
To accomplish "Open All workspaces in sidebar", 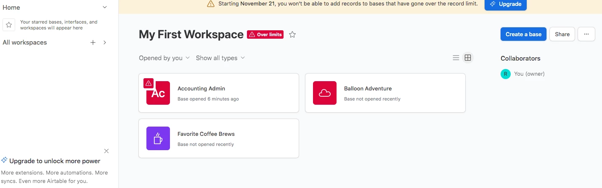I will click(x=25, y=42).
